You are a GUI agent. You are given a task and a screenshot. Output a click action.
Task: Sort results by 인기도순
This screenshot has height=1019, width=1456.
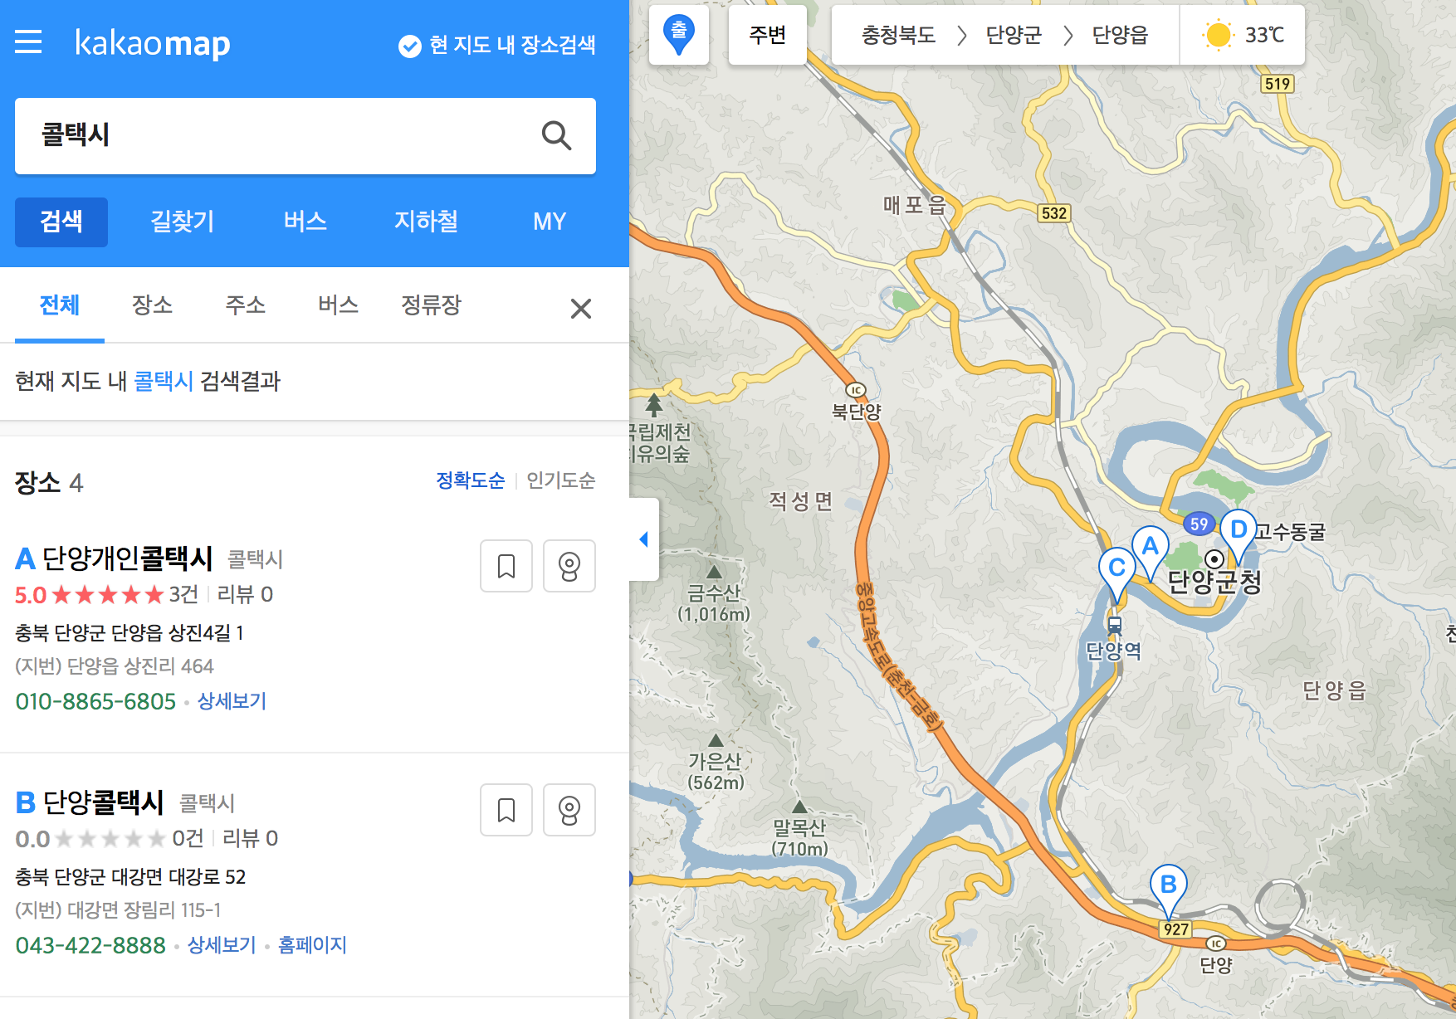coord(561,480)
